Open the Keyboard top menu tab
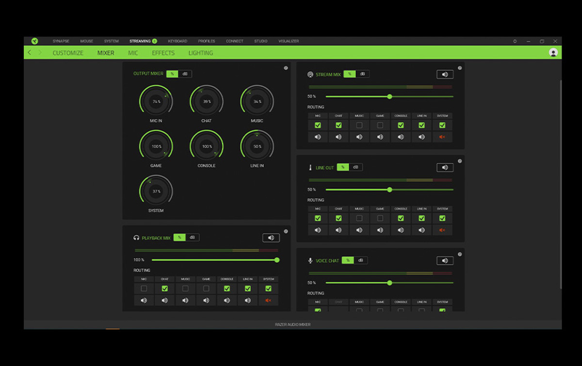The height and width of the screenshot is (366, 582). pyautogui.click(x=178, y=41)
